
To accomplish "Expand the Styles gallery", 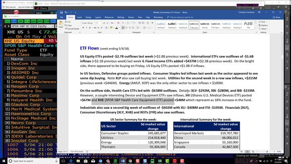I will pos(255,28).
